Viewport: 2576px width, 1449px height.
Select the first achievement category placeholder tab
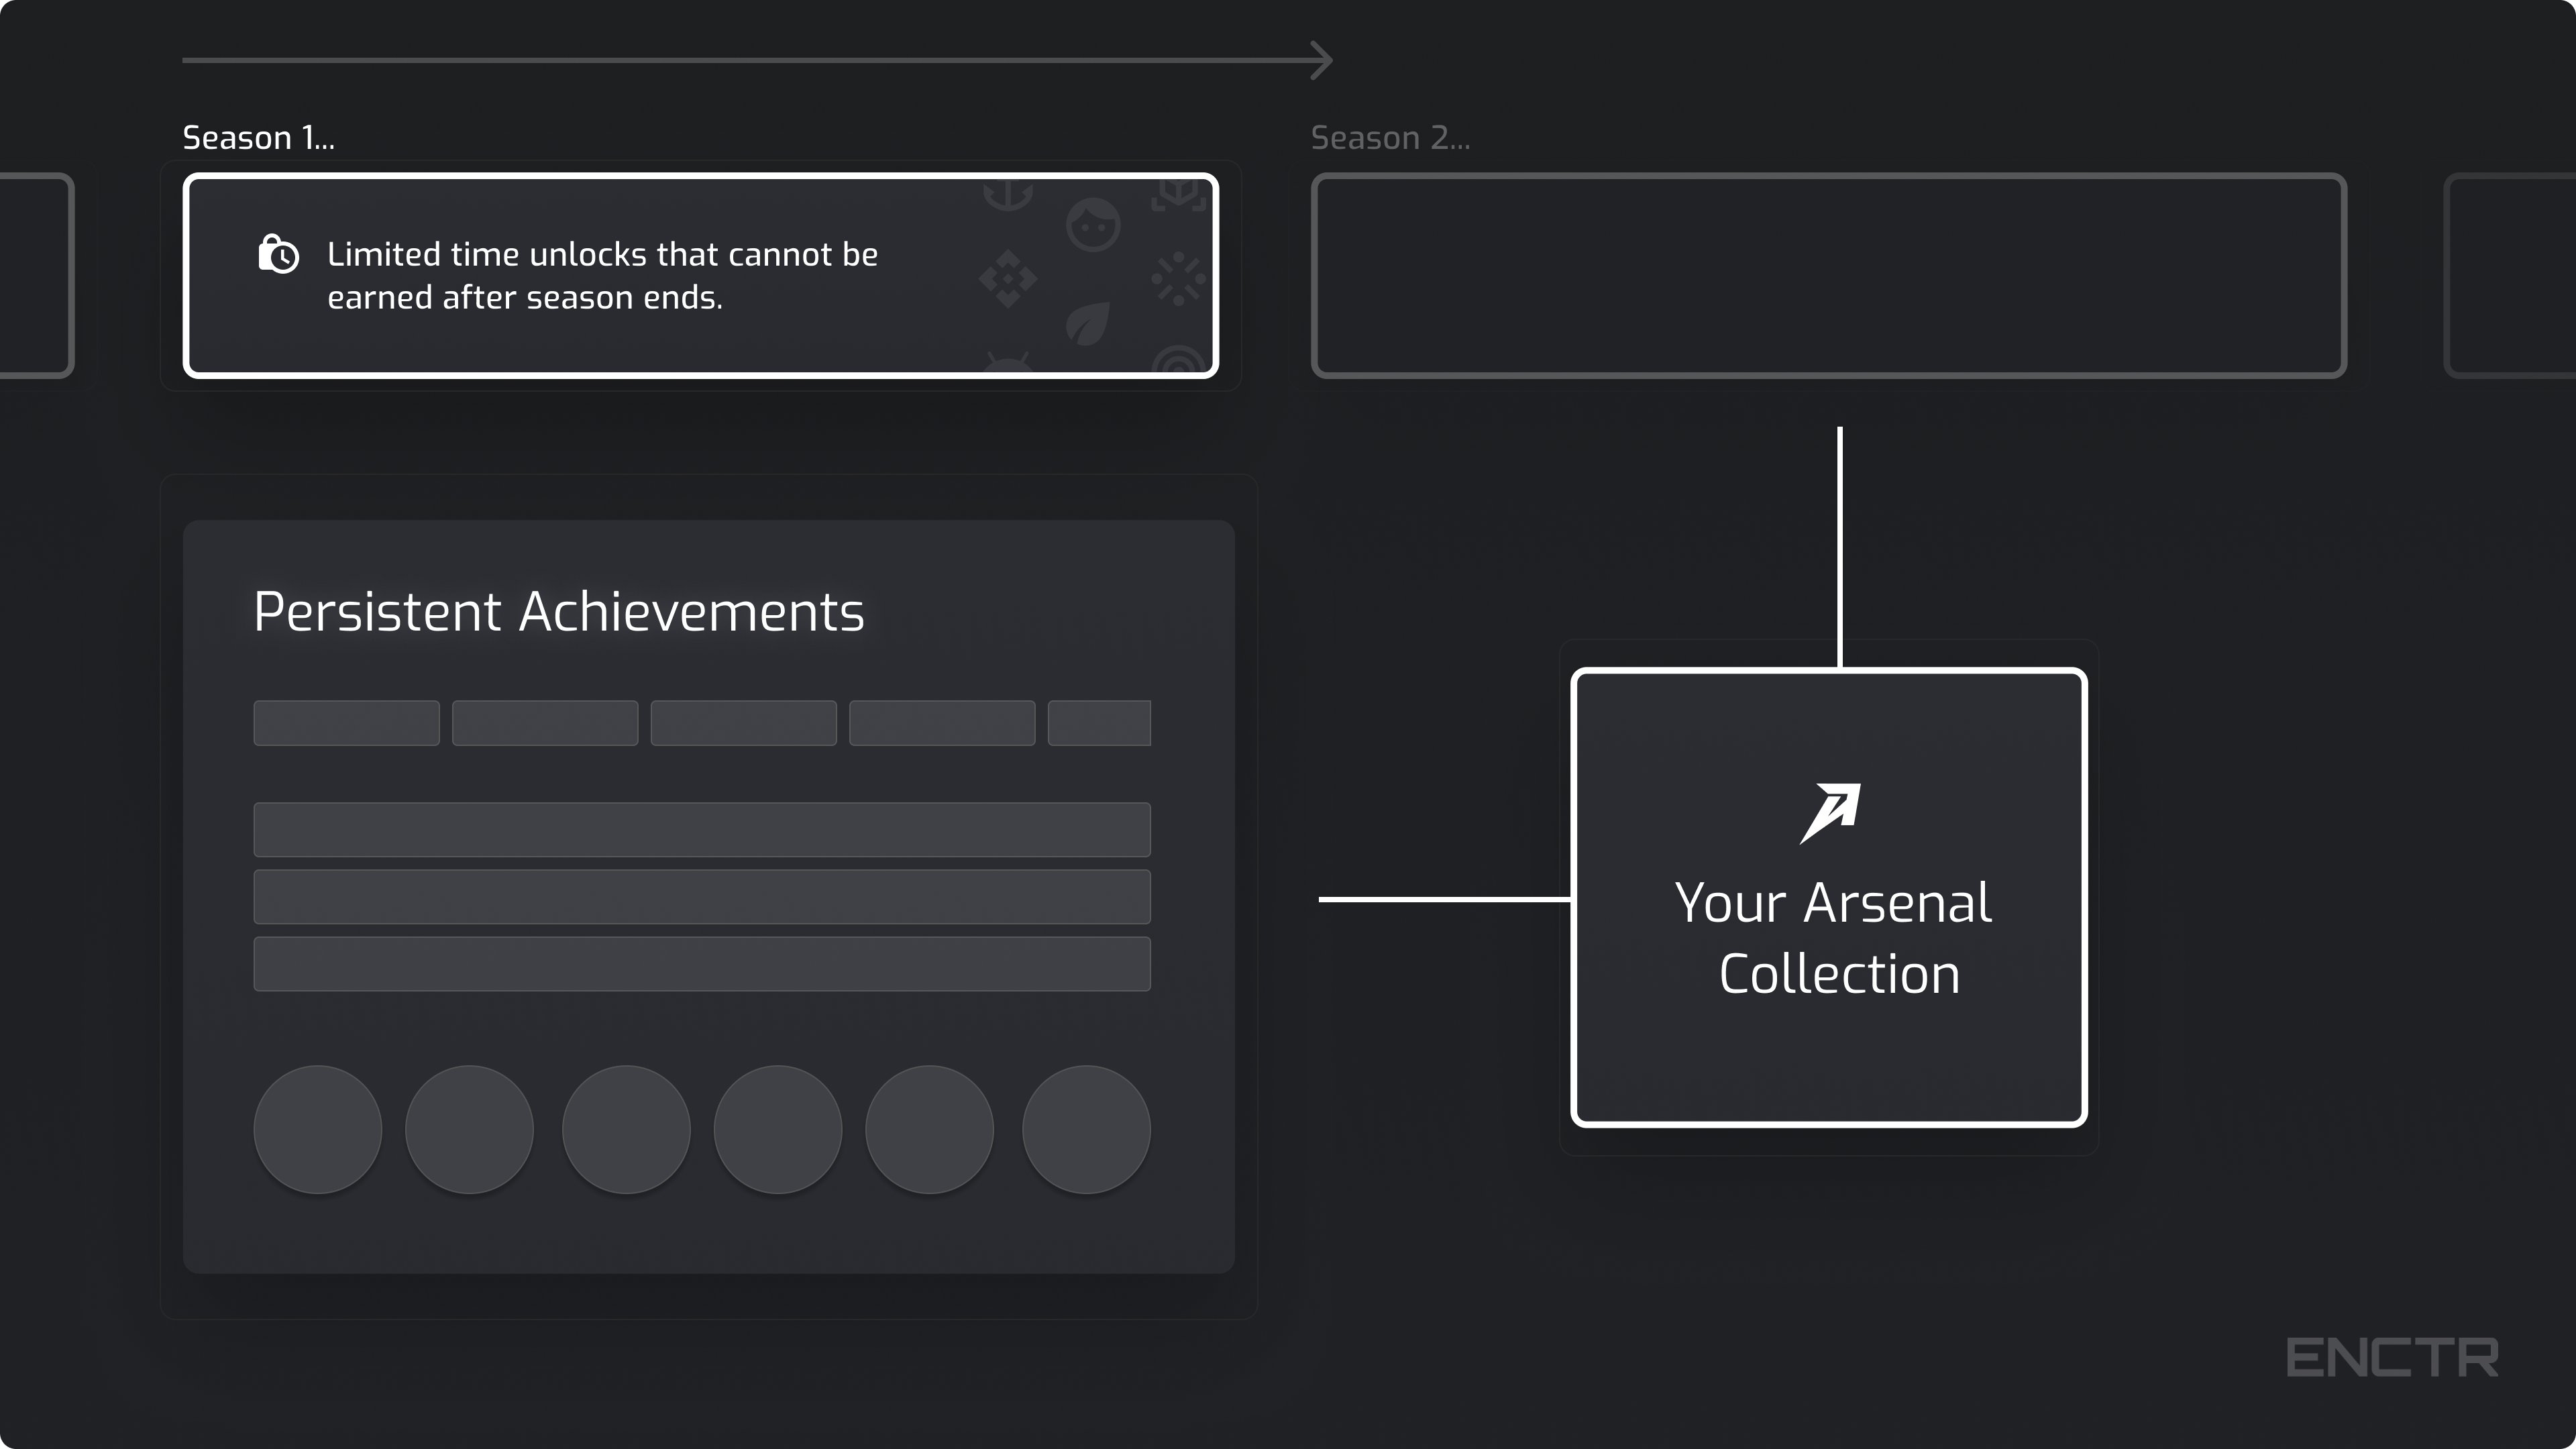pos(346,723)
